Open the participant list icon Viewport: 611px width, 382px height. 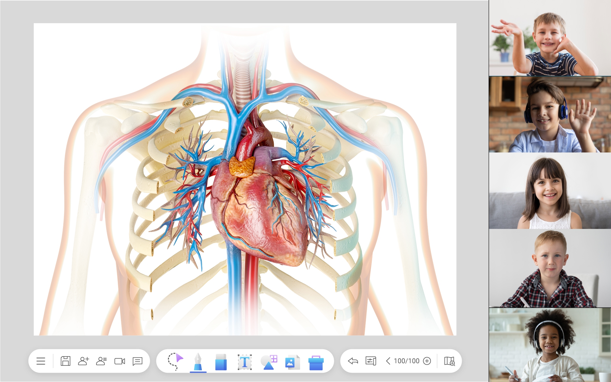pos(102,361)
